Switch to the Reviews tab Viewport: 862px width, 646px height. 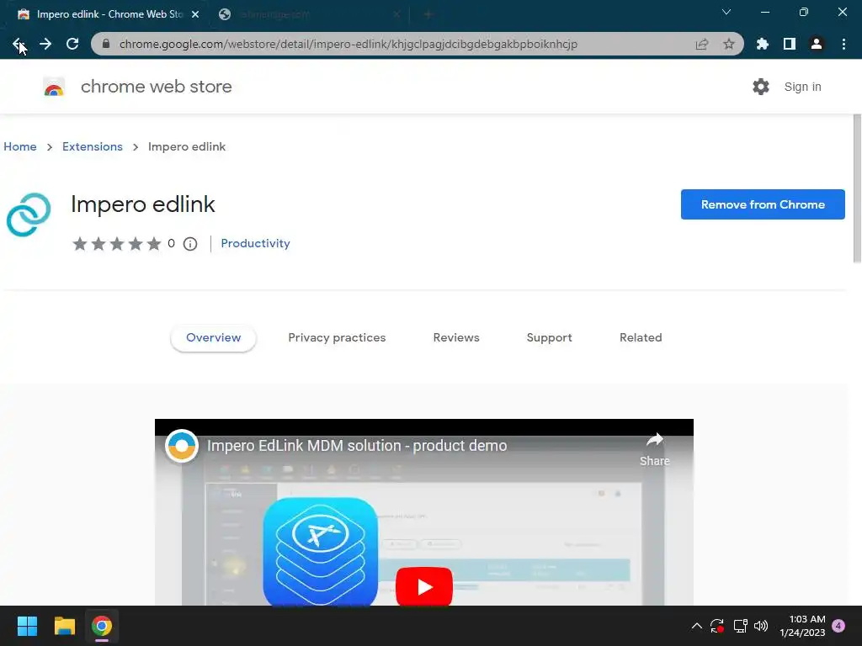pyautogui.click(x=456, y=338)
